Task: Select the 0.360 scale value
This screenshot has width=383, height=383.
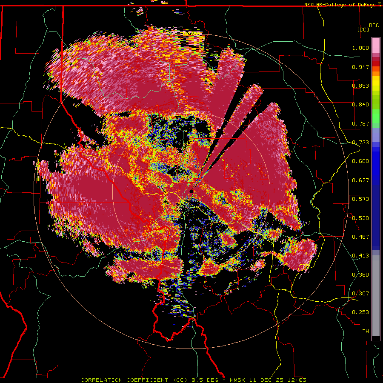Action: click(x=360, y=275)
